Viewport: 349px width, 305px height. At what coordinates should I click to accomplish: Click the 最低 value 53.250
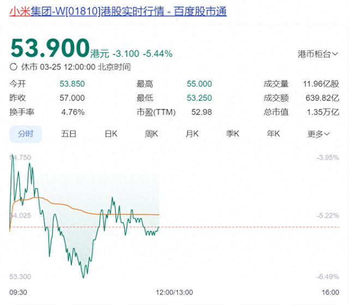tap(199, 98)
